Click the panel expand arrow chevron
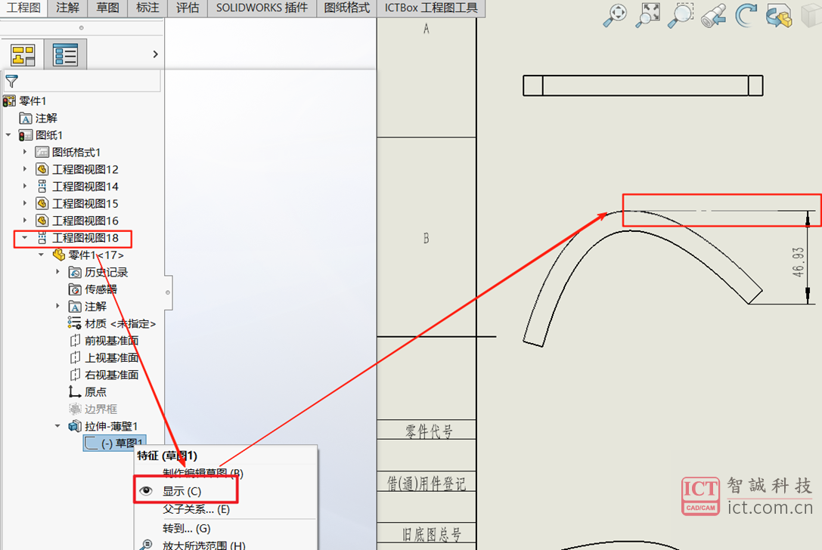The width and height of the screenshot is (822, 550). 155,54
